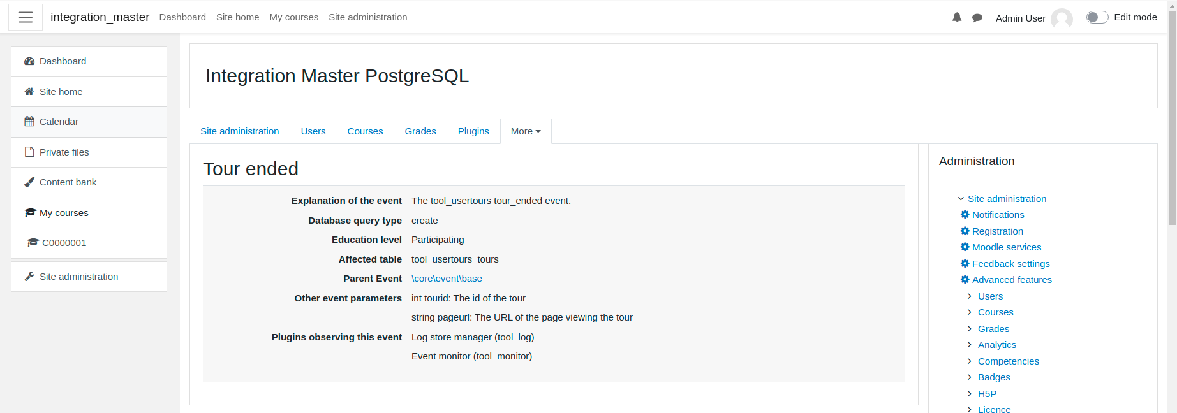Screen dimensions: 1177x413
Task: Click the integration_master site name
Action: (x=100, y=17)
